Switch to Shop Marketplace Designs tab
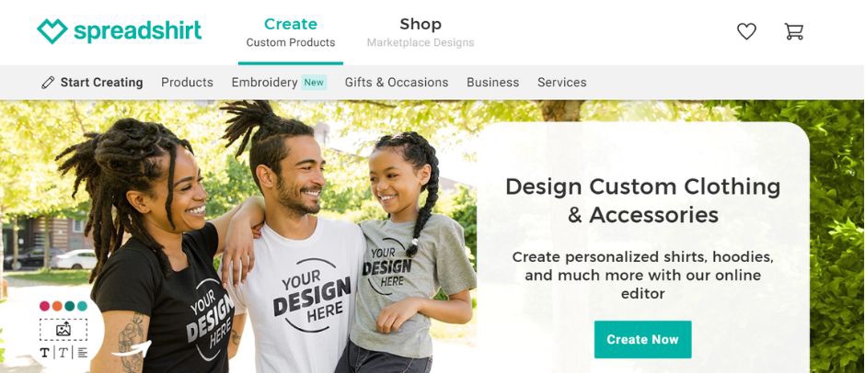Image resolution: width=865 pixels, height=373 pixels. pyautogui.click(x=421, y=32)
